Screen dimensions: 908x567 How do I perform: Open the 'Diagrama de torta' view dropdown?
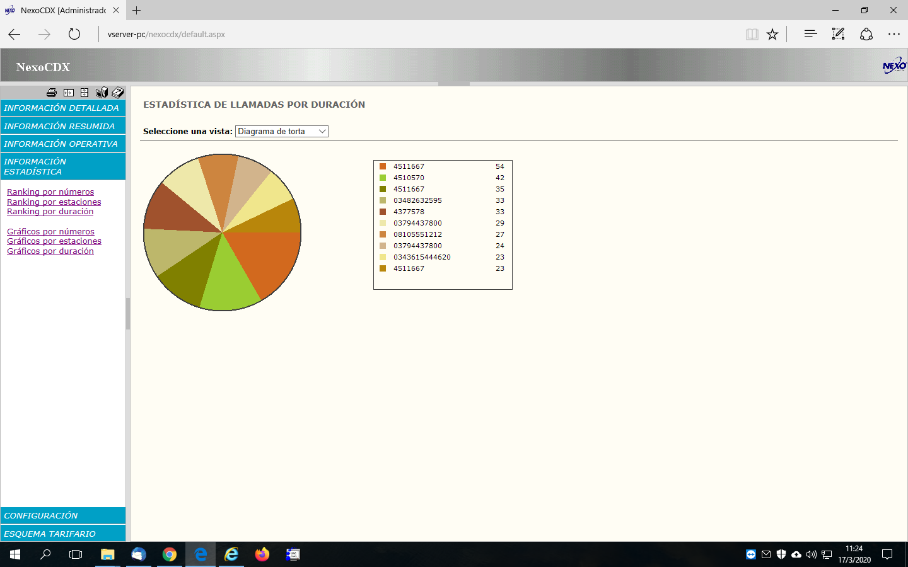(x=282, y=131)
